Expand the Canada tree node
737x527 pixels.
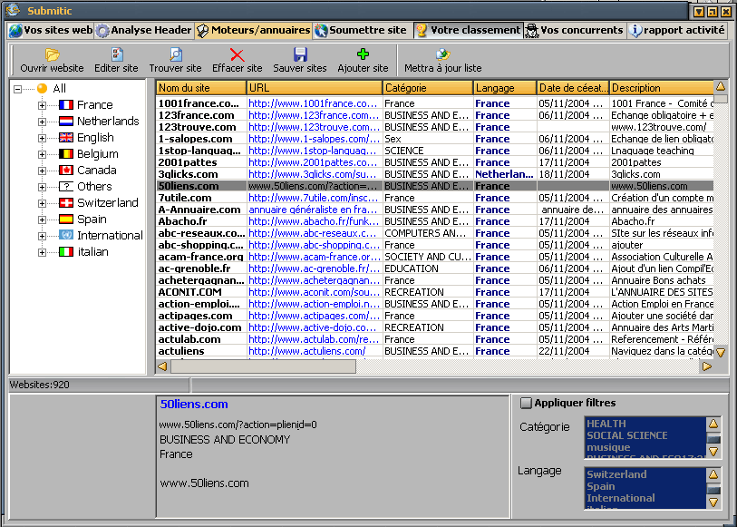click(x=42, y=171)
